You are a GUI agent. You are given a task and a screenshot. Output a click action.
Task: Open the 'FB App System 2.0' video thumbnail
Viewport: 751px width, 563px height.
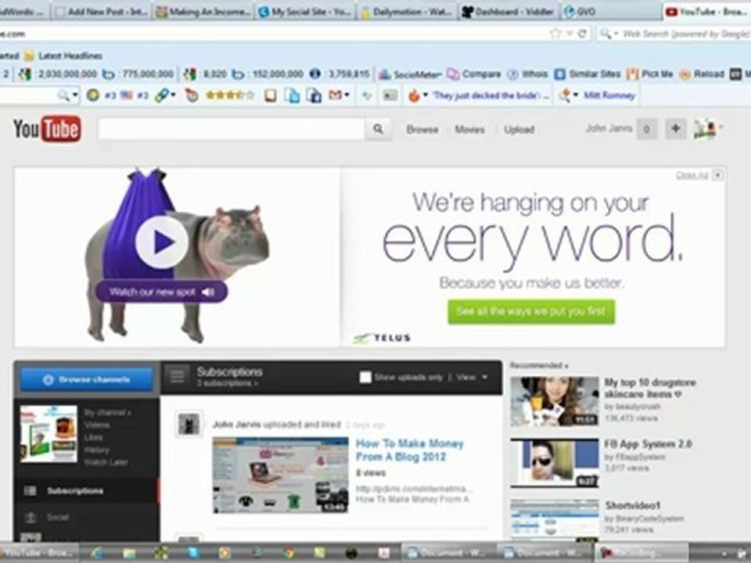click(x=554, y=463)
